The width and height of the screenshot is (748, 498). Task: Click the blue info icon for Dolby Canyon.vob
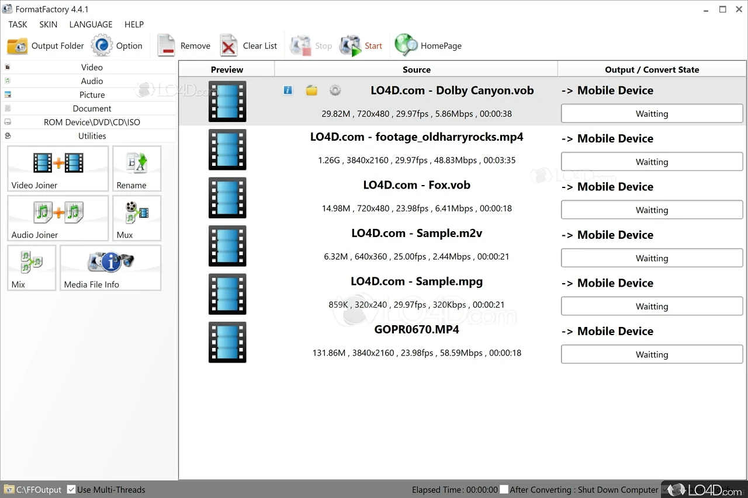click(x=288, y=90)
